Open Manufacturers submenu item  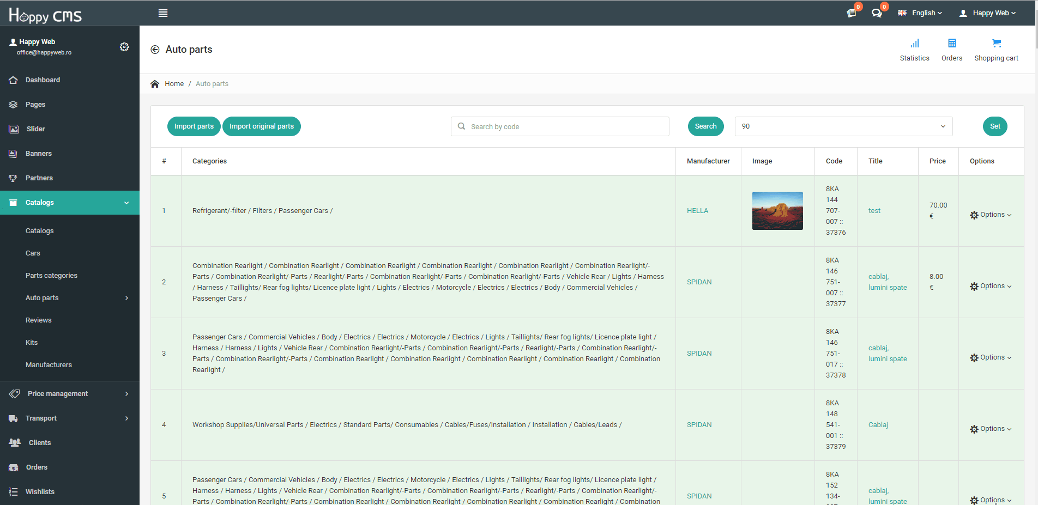[x=49, y=365]
